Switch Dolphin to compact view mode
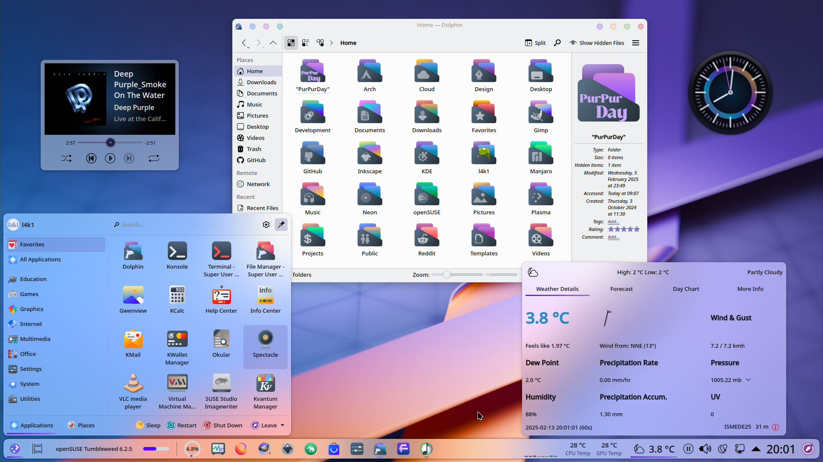This screenshot has width=823, height=462. tap(306, 43)
